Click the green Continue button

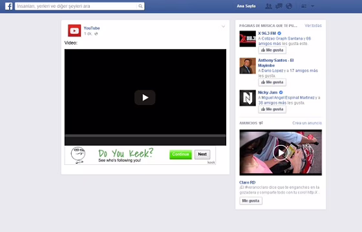[x=180, y=155]
